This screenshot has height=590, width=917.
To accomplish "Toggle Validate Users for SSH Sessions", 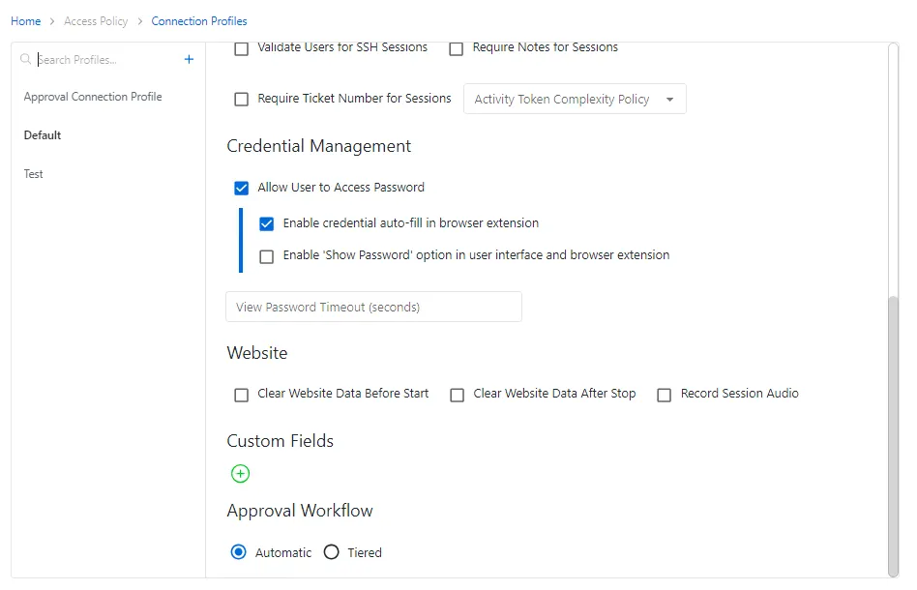I will (242, 48).
